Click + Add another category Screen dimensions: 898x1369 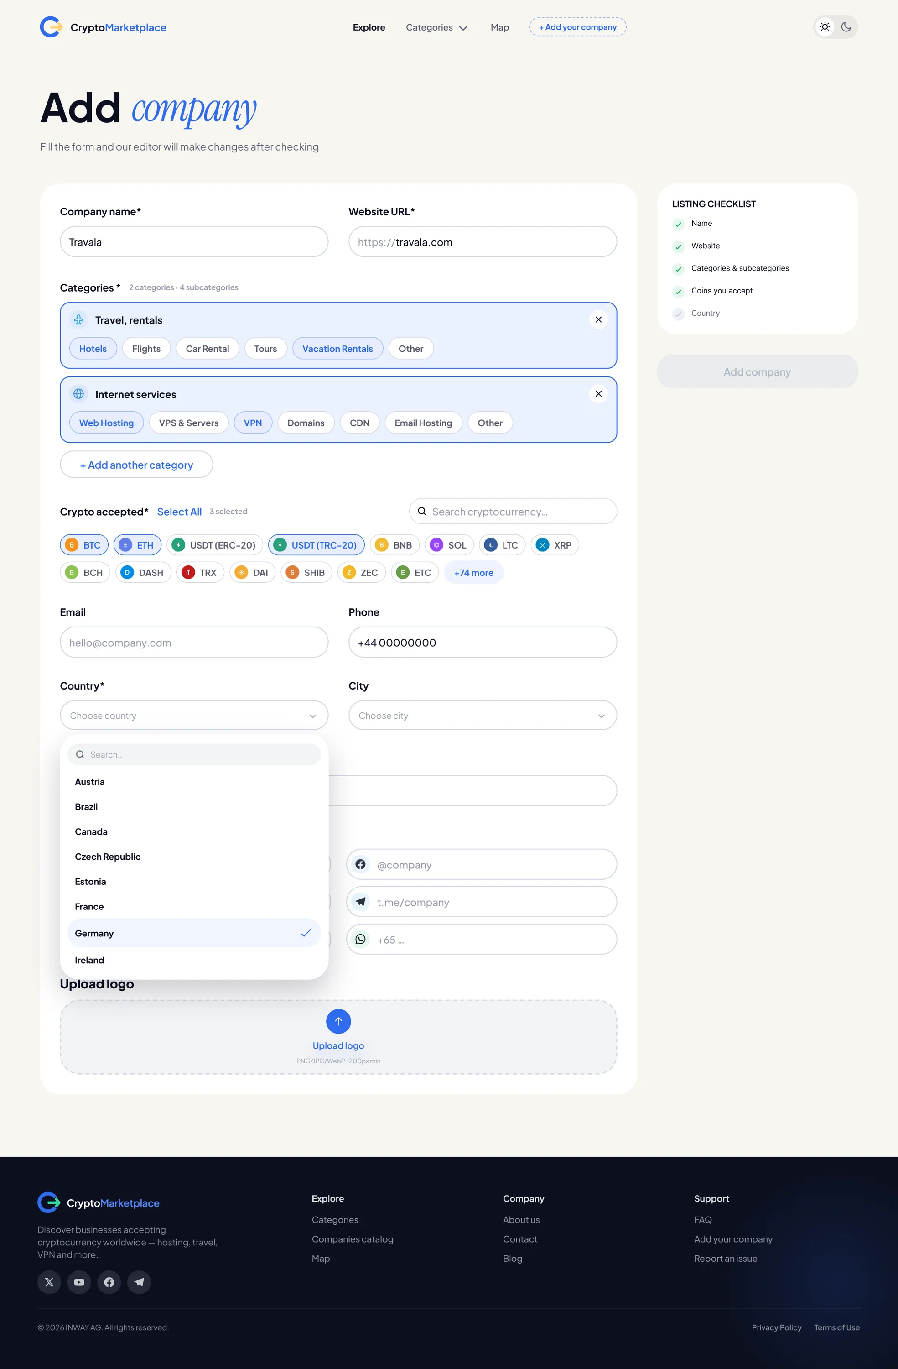[136, 464]
